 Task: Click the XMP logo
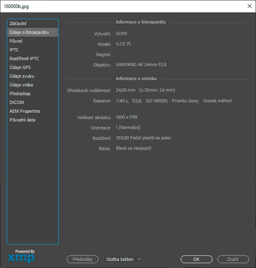pyautogui.click(x=21, y=258)
